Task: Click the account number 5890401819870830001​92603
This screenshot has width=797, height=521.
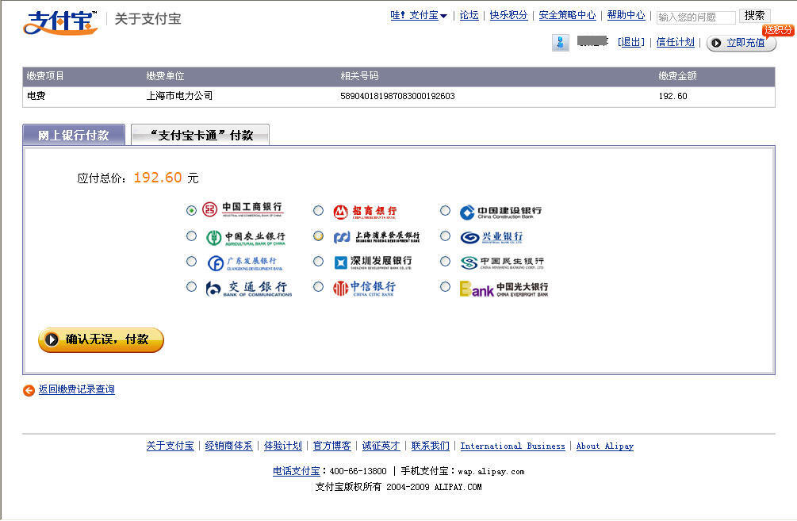Action: coord(397,96)
